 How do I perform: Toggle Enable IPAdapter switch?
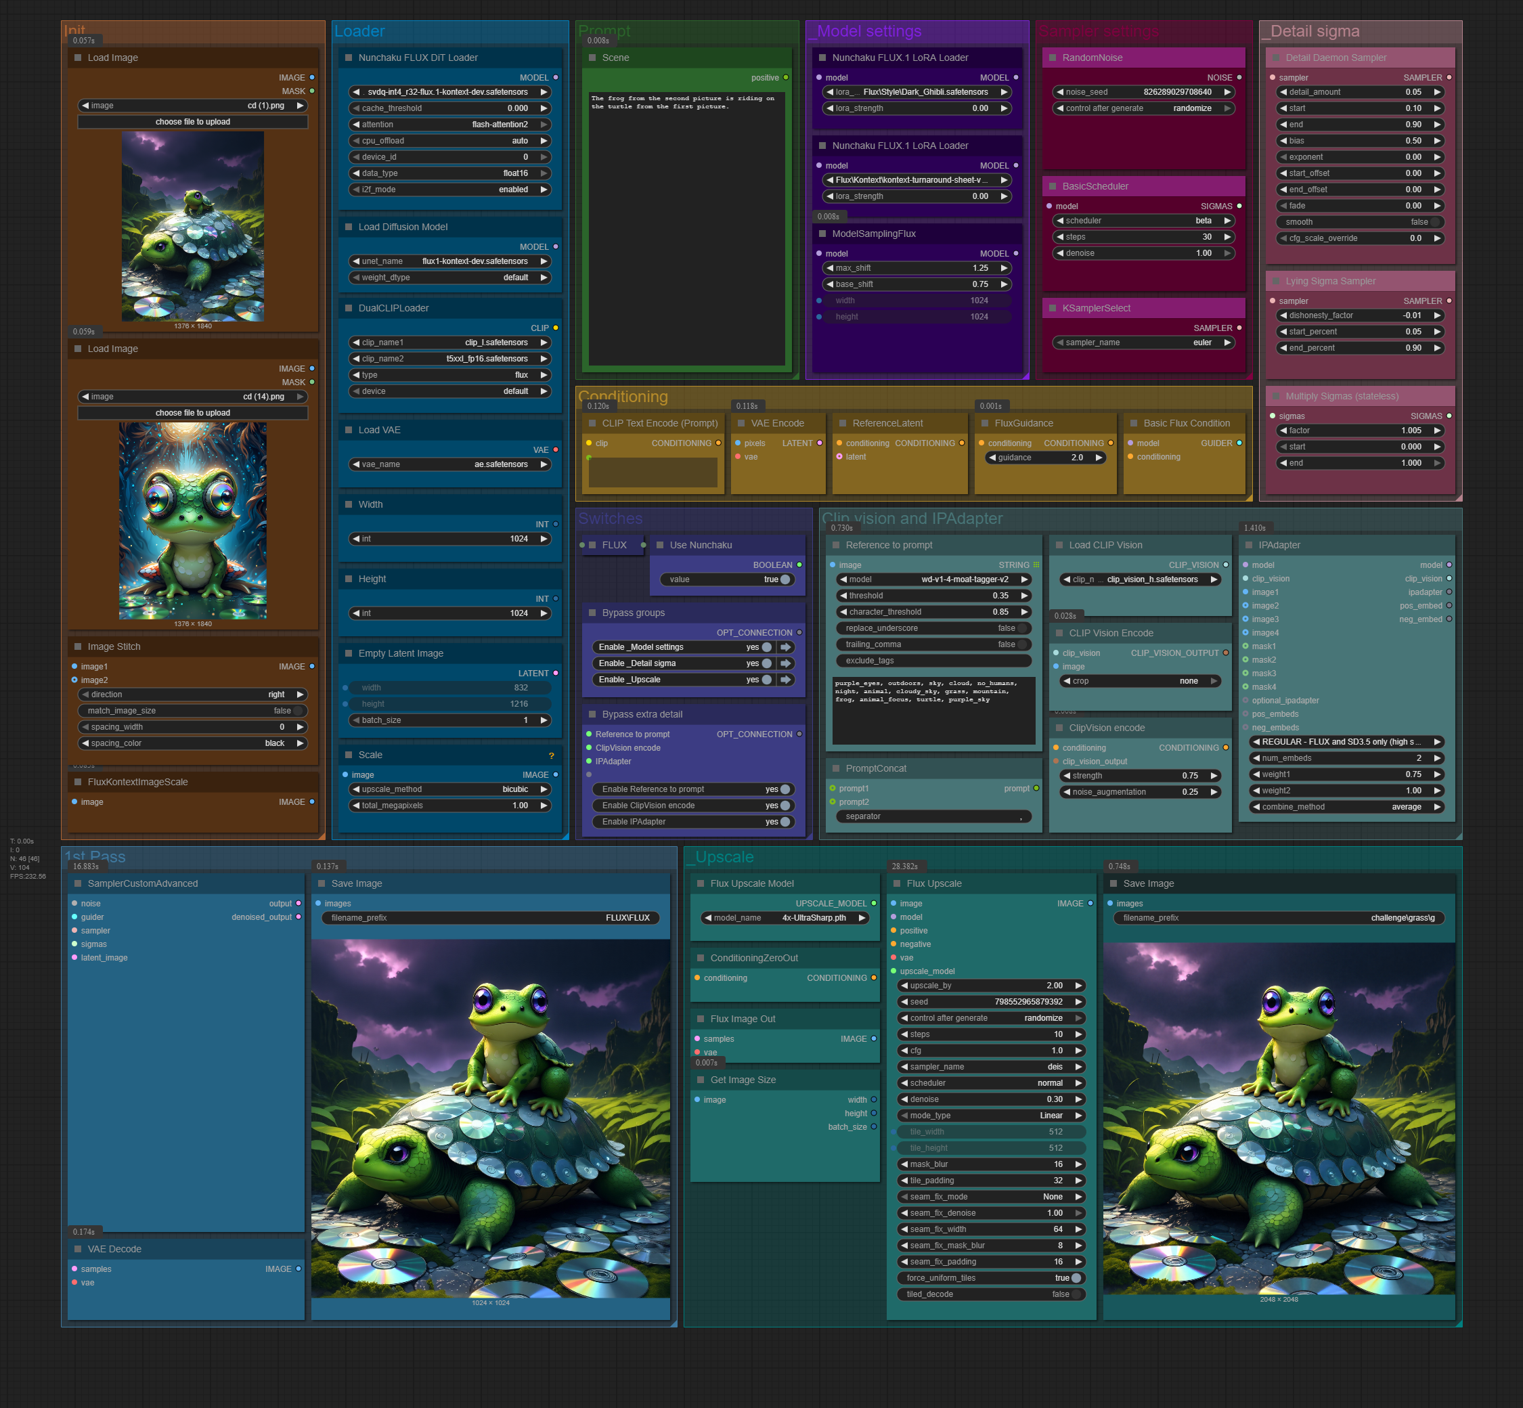click(785, 822)
